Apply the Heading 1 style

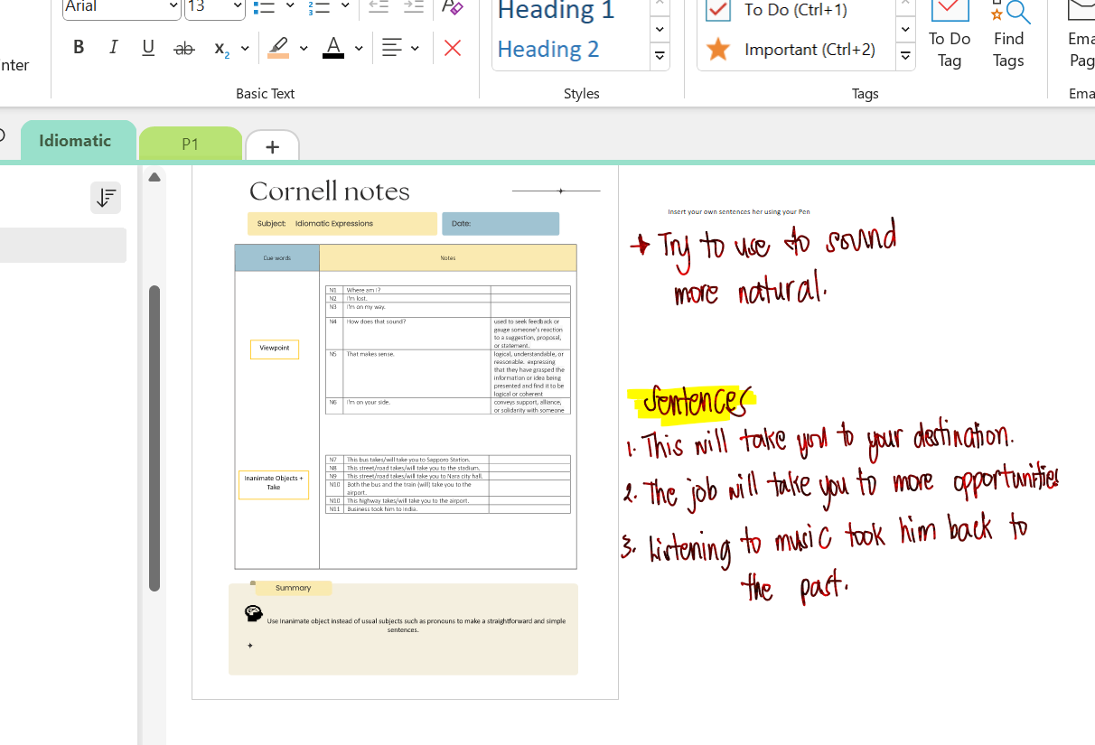(557, 11)
